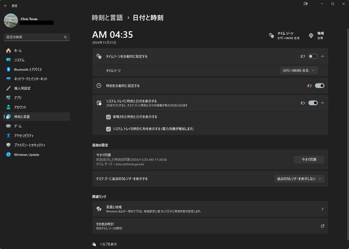This screenshot has height=249, width=349.
Task: Disable 時刻を自動的に設定する toggle
Action: point(319,86)
